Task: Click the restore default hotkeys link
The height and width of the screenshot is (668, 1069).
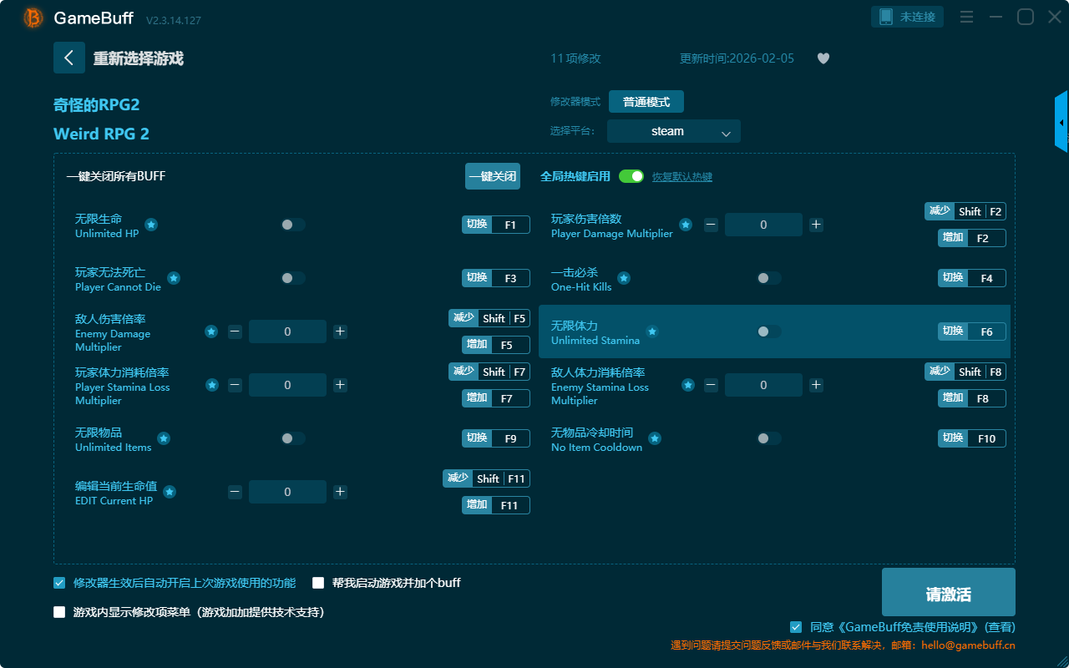Action: coord(681,177)
